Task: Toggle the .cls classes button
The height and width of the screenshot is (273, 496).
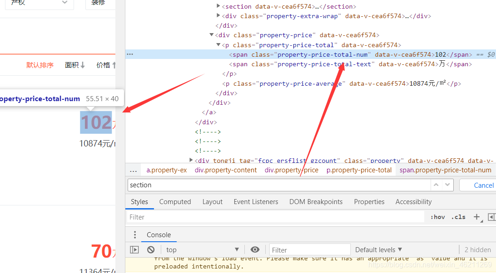Action: coord(458,217)
